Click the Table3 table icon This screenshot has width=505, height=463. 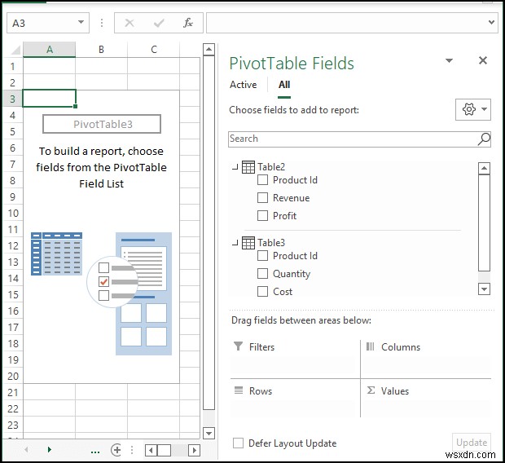click(248, 243)
